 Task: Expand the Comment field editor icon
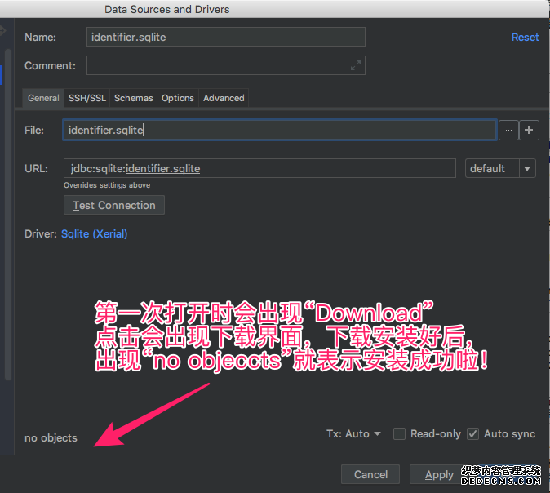click(355, 65)
